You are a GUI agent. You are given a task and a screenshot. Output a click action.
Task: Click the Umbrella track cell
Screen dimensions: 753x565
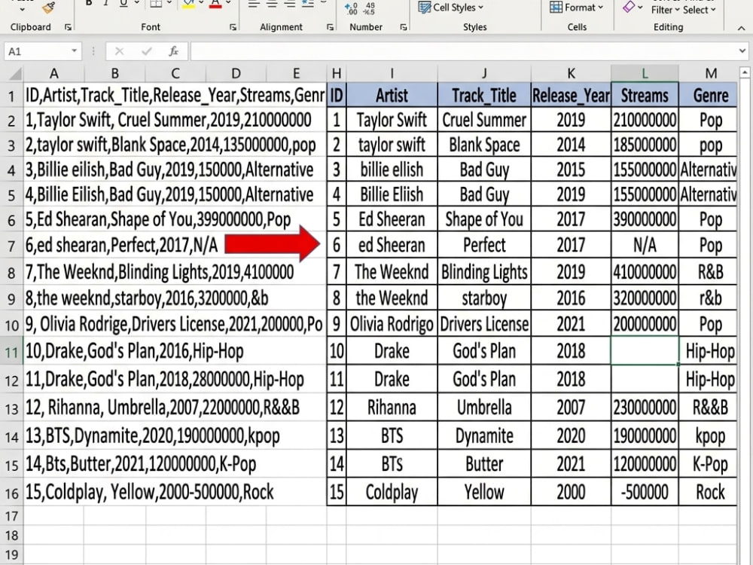pyautogui.click(x=484, y=408)
